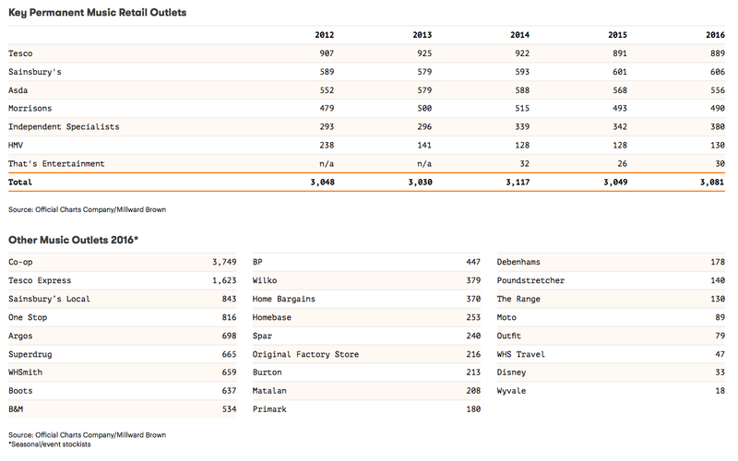Select Independent Specialists' 2016 value 380

[x=718, y=127]
